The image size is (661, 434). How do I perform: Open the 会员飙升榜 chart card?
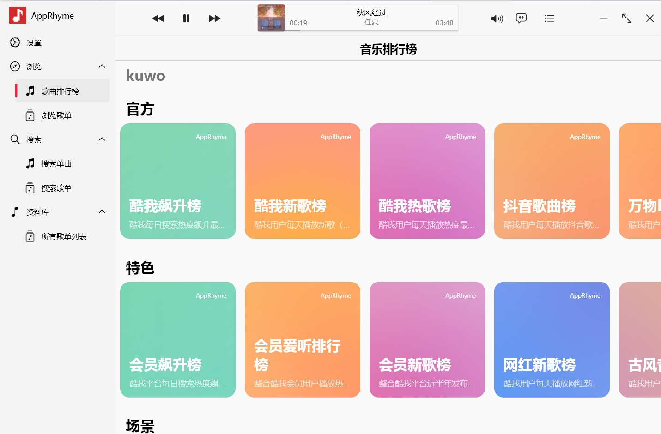click(x=178, y=340)
